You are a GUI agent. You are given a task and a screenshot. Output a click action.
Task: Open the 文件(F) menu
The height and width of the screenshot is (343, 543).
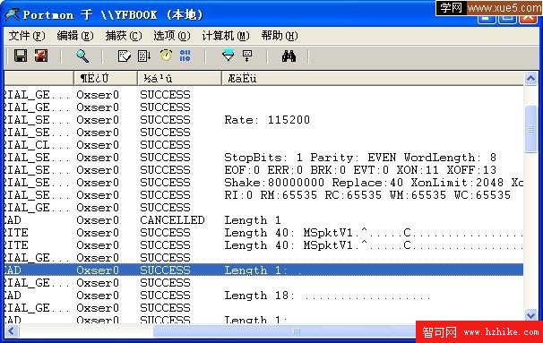point(27,36)
